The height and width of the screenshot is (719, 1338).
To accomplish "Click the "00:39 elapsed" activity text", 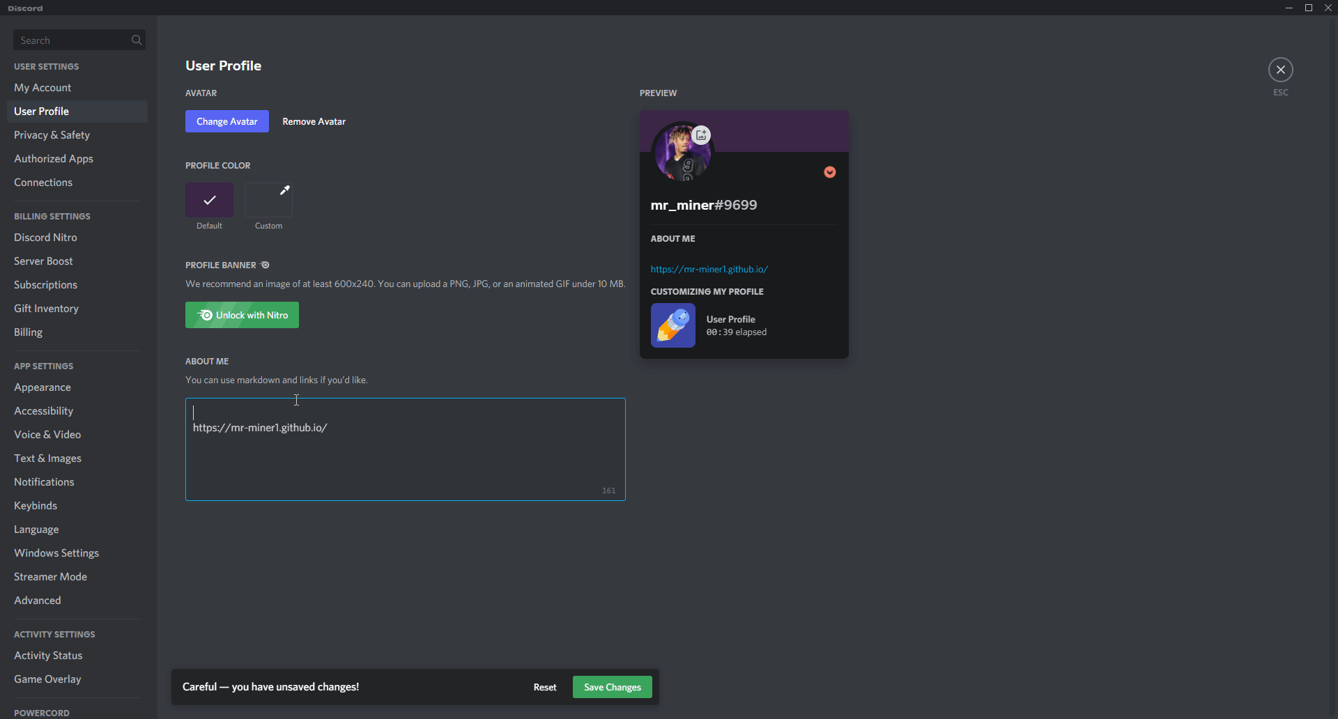I will pyautogui.click(x=737, y=332).
